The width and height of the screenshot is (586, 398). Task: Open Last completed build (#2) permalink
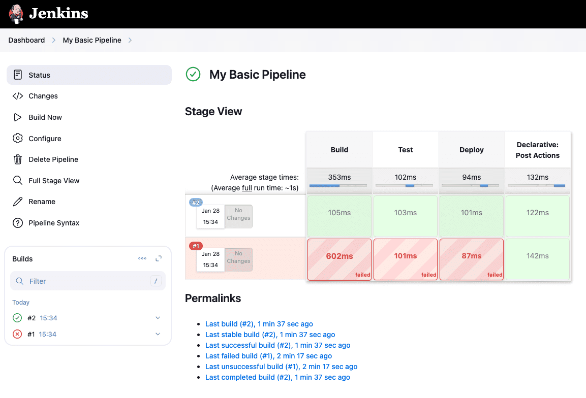tap(277, 377)
